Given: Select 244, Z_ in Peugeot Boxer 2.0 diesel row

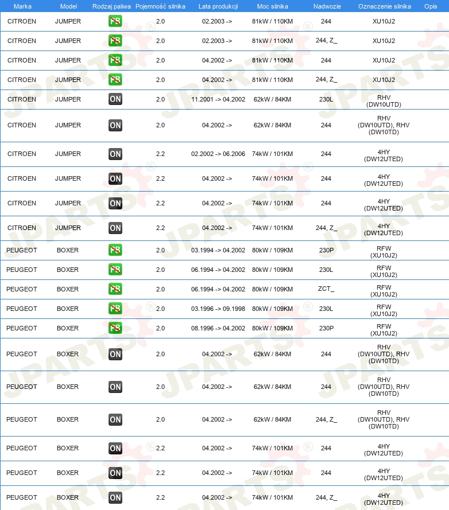Looking at the screenshot, I should (x=326, y=419).
